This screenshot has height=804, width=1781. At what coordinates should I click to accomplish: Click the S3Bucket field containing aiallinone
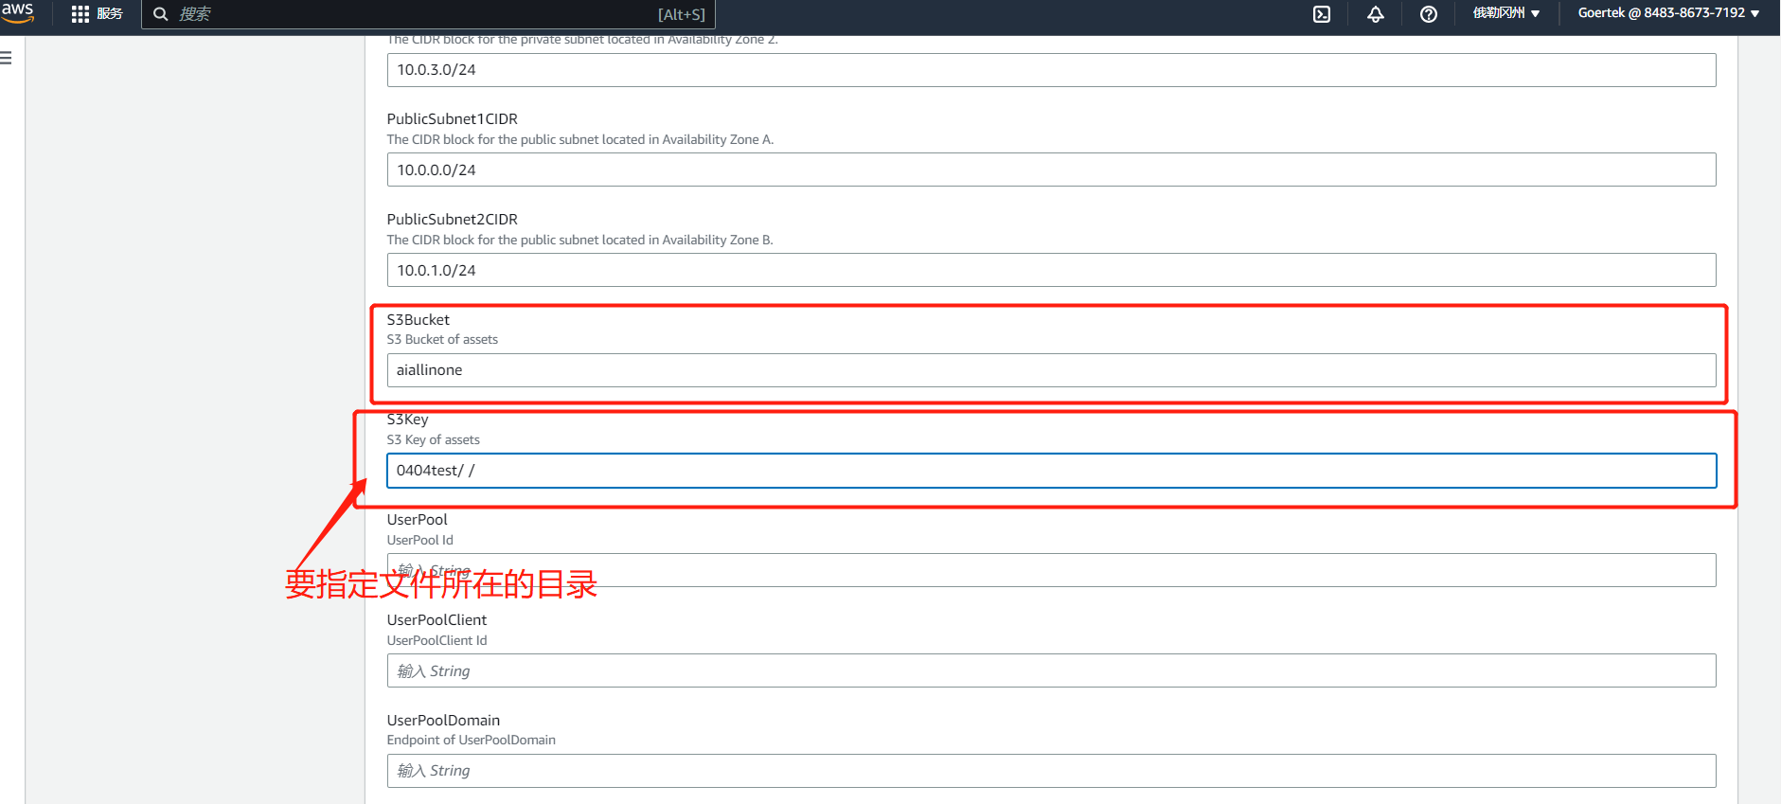click(1051, 370)
